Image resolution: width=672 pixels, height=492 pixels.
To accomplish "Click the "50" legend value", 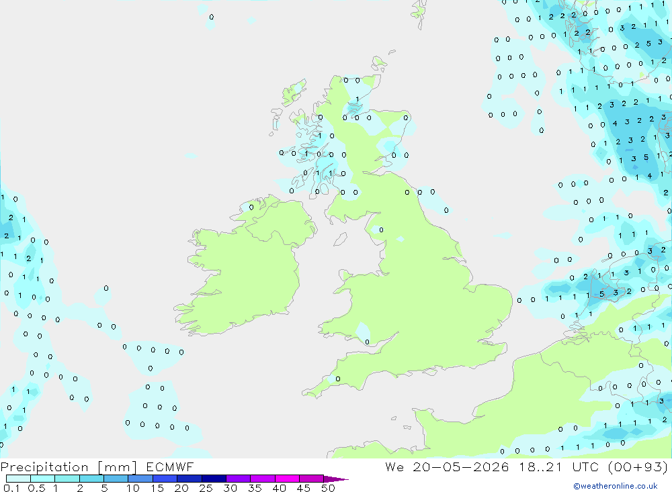I will point(328,488).
